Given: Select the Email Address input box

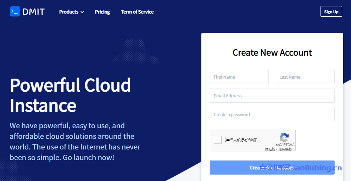Looking at the screenshot, I should pos(272,96).
